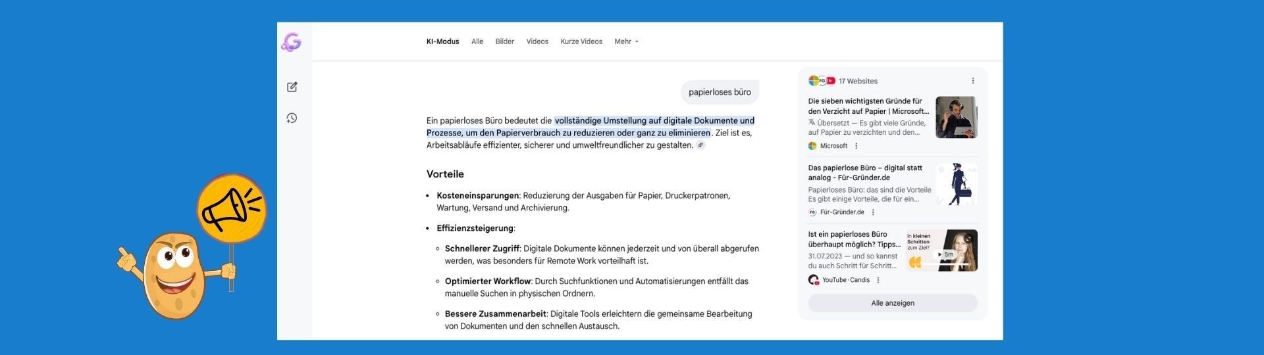Open the AI mode history icon
This screenshot has width=1264, height=355.
click(x=292, y=118)
